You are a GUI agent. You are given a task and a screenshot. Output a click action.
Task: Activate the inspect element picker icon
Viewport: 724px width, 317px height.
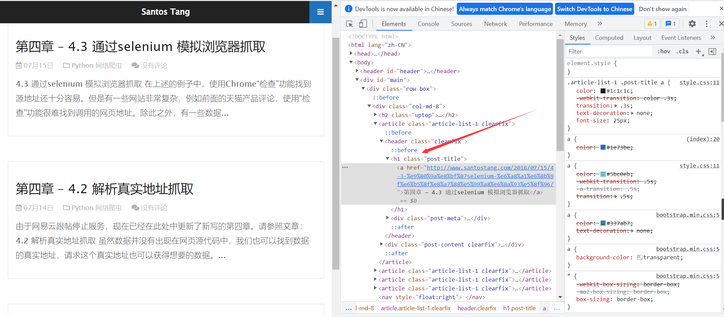(350, 24)
